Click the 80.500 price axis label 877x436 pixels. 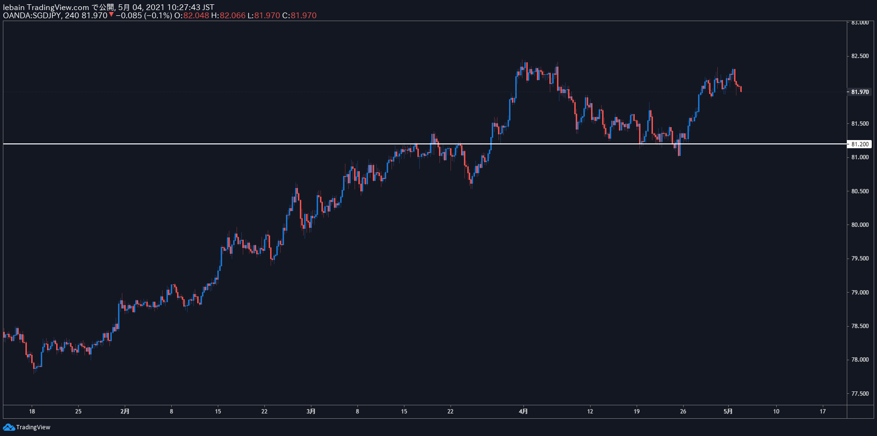point(860,191)
